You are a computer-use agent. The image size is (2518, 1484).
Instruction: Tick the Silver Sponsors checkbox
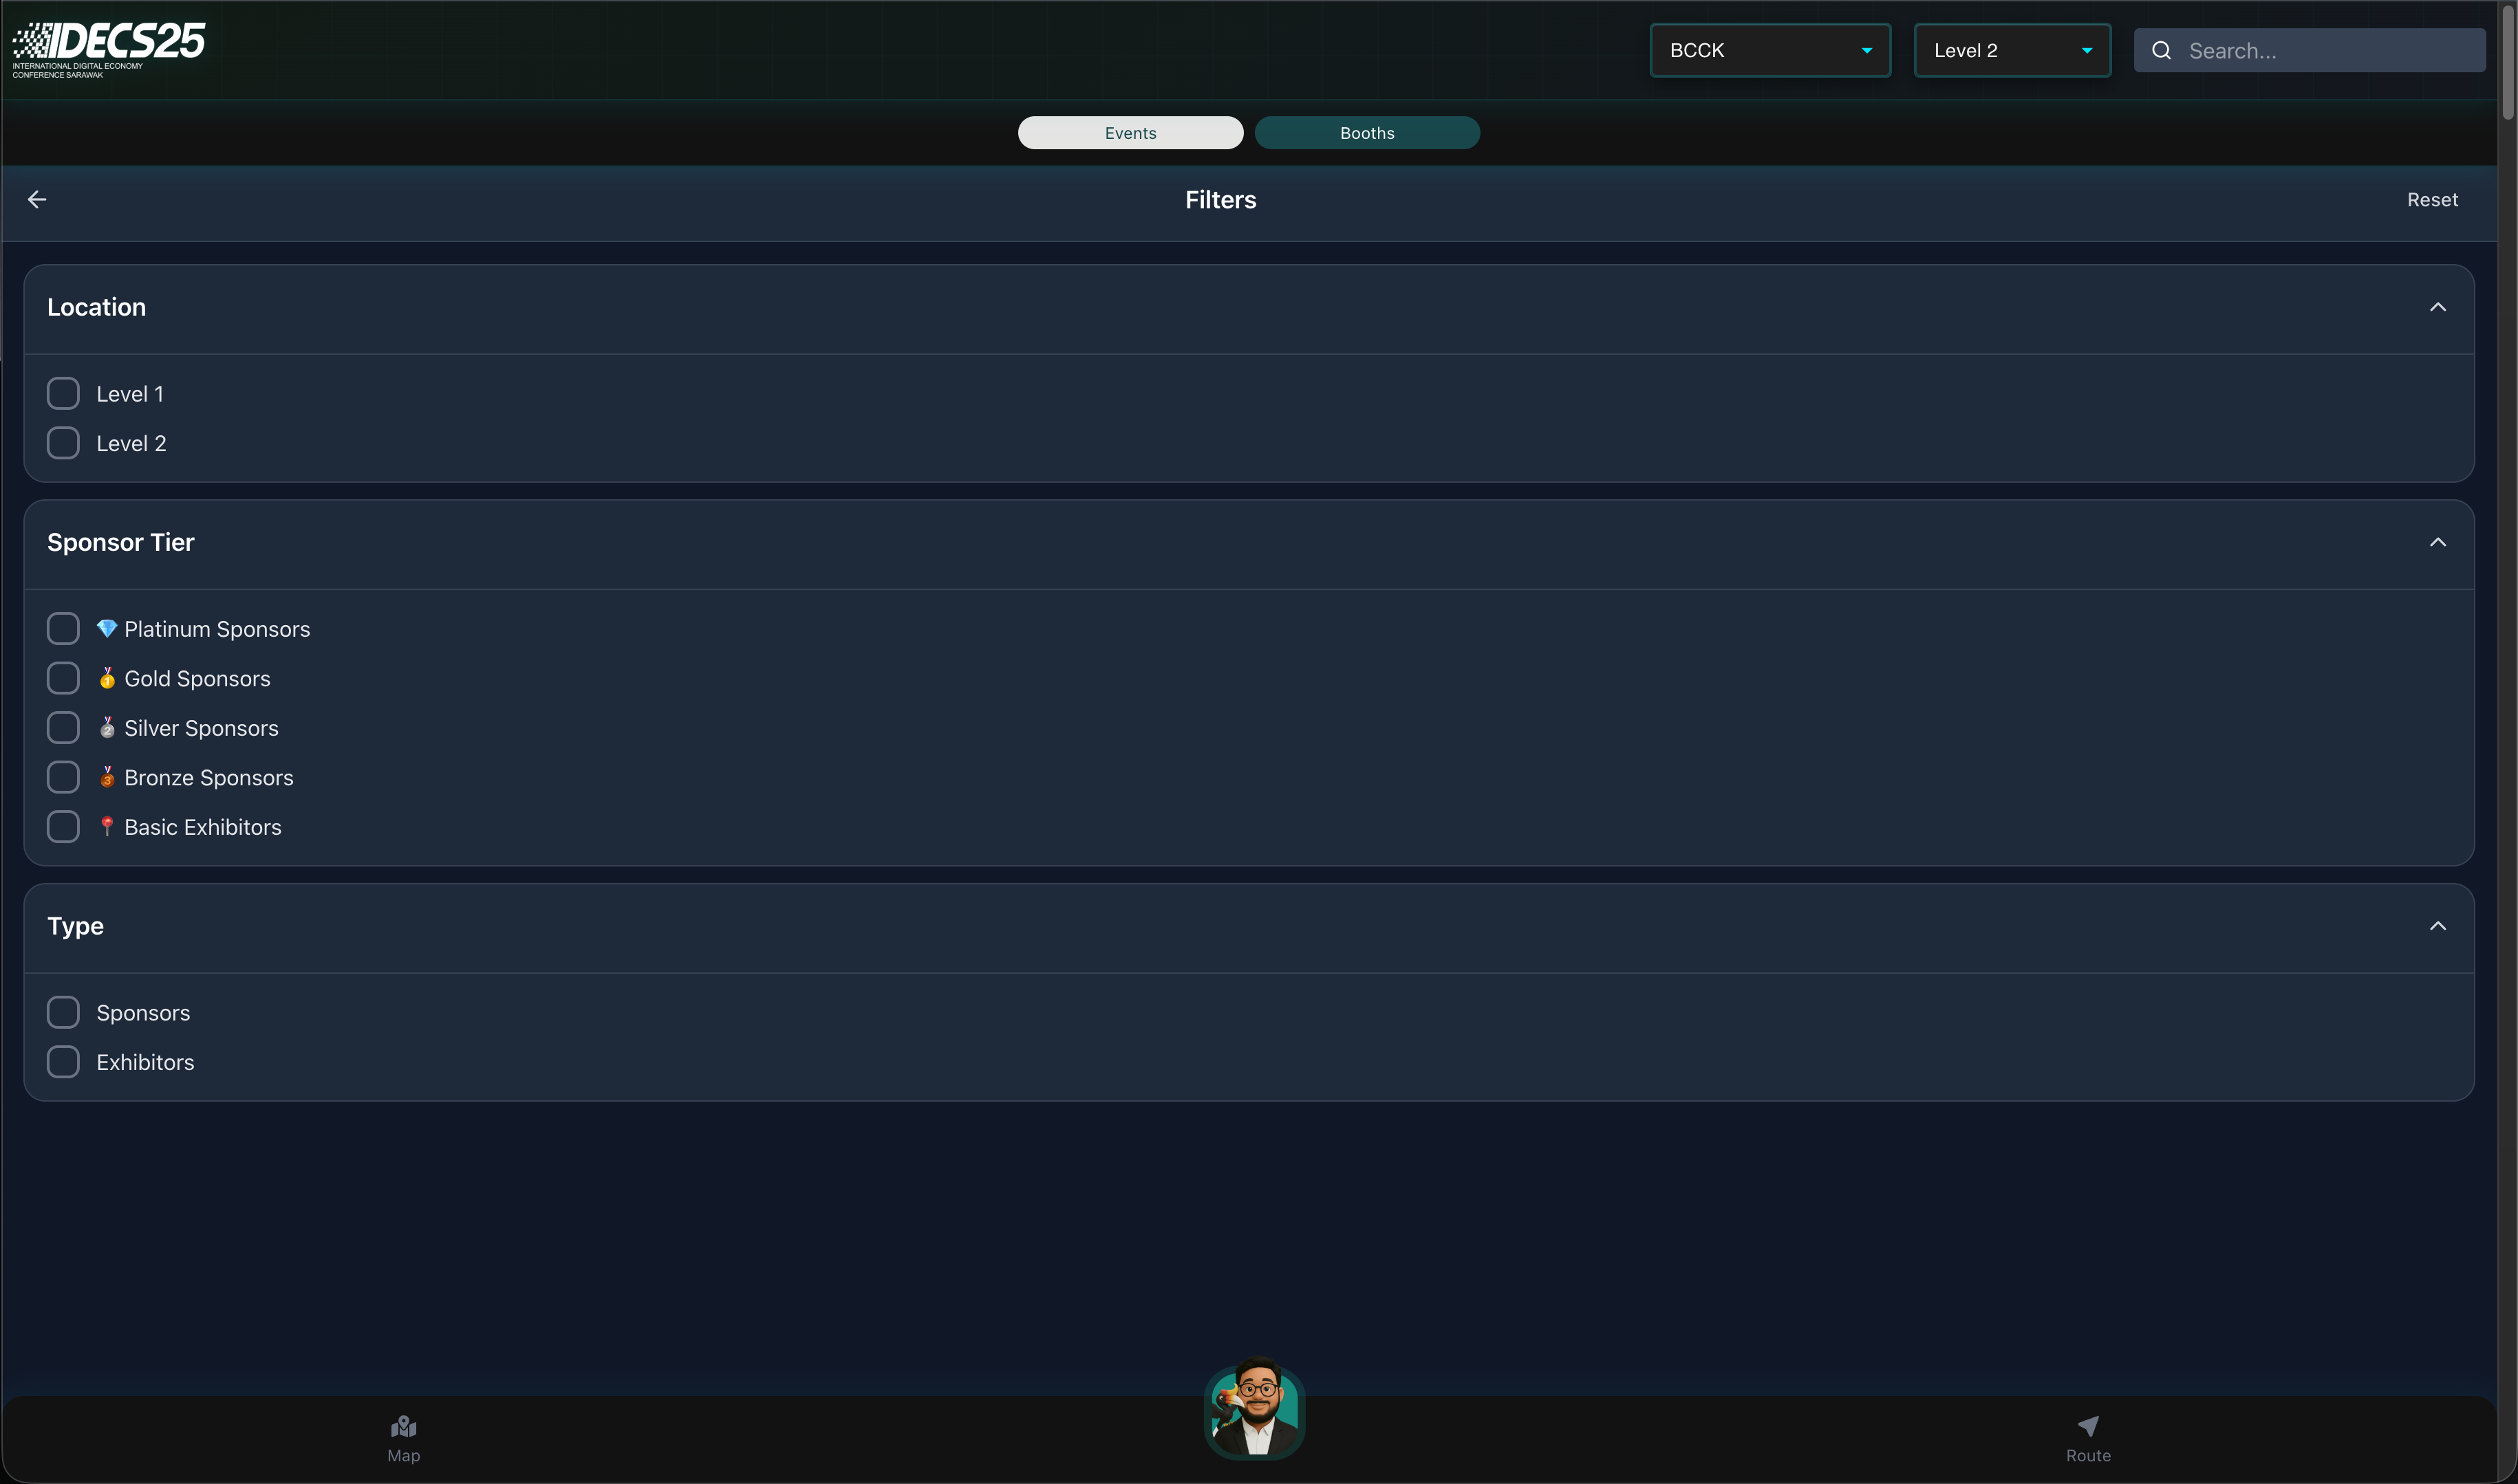coord(63,728)
